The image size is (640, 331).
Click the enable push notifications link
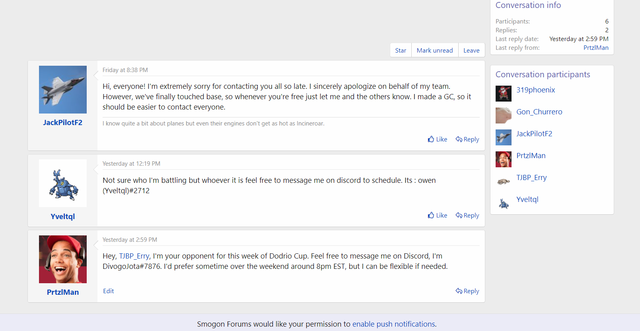point(393,324)
